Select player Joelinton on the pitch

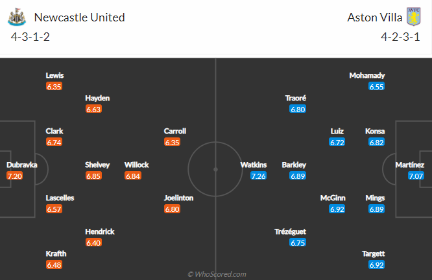[x=178, y=198]
